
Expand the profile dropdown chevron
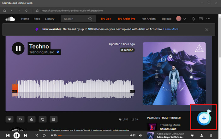point(184,19)
